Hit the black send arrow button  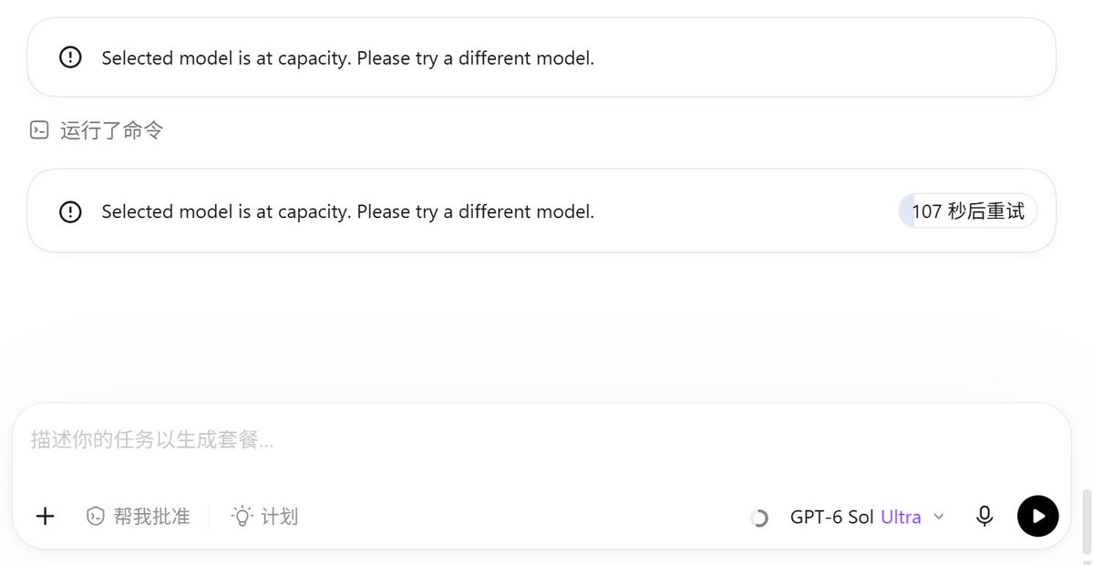click(1038, 516)
